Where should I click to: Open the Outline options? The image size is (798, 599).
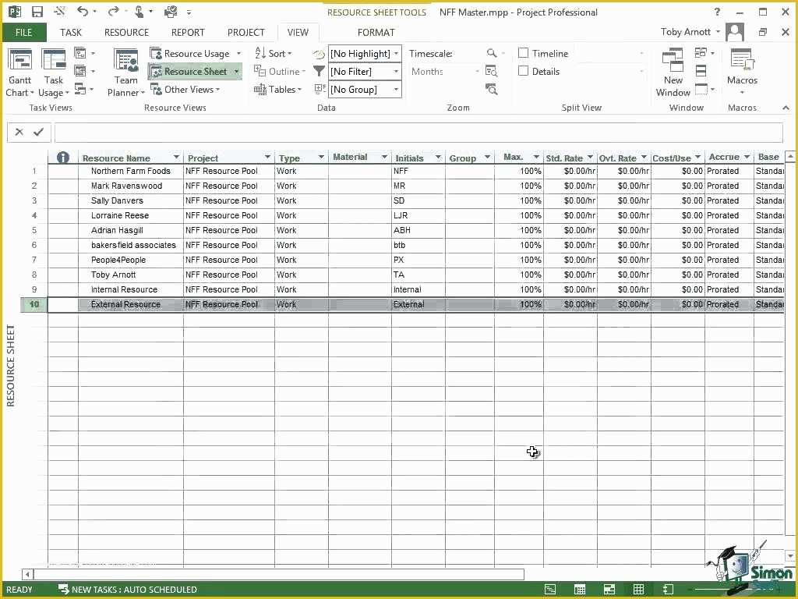point(280,71)
